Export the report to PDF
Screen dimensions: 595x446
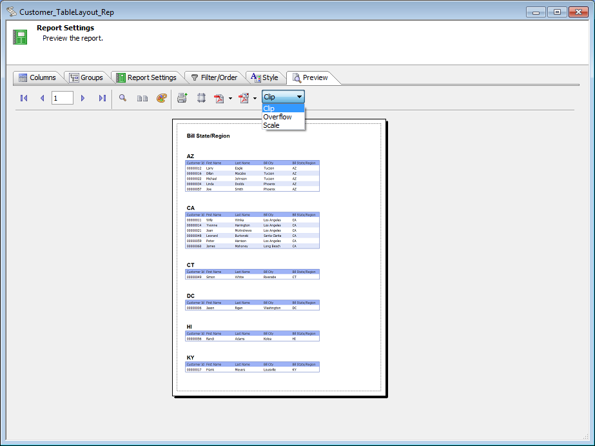(x=219, y=98)
